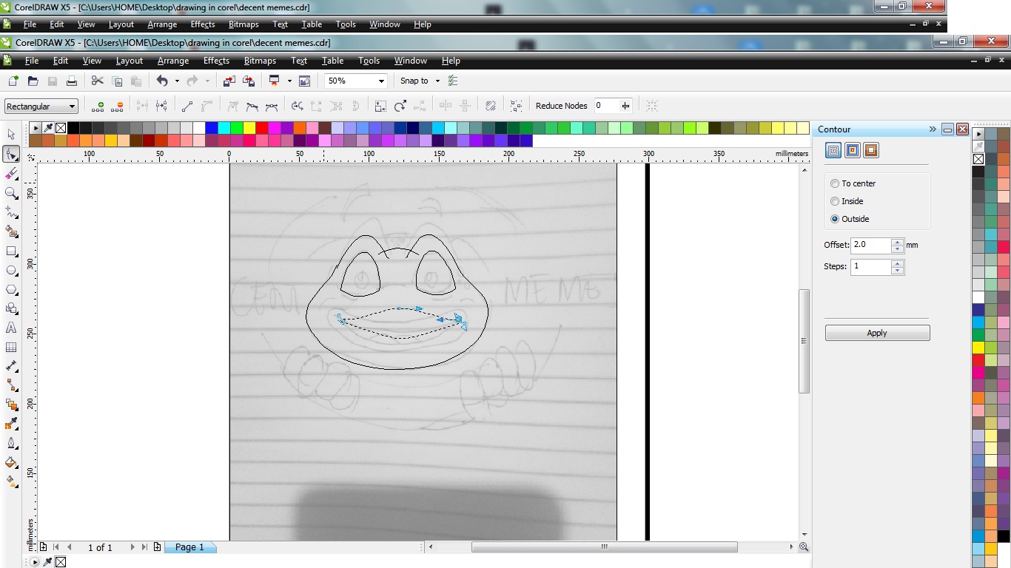
Task: Open the Bitmaps menu in front window
Action: [x=260, y=61]
